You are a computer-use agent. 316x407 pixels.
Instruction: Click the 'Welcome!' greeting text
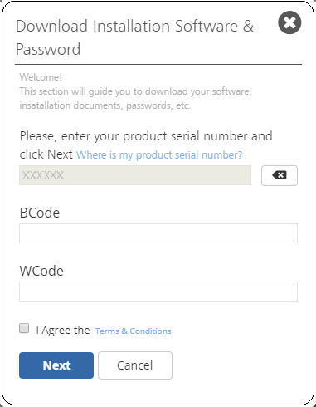tap(41, 77)
